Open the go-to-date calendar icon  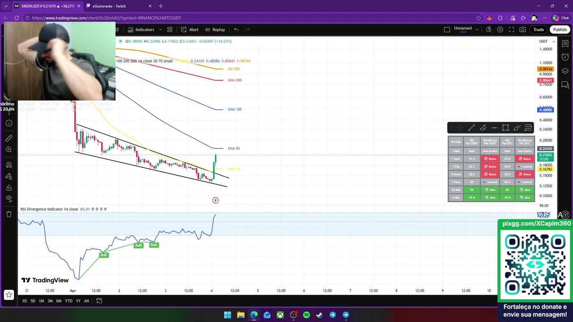coord(99,301)
